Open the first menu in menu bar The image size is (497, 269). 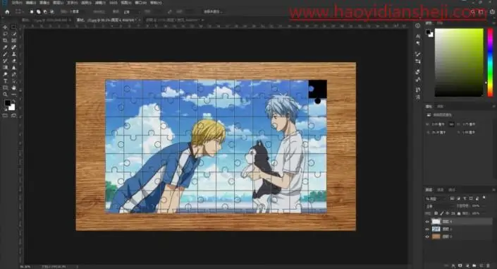click(x=17, y=3)
